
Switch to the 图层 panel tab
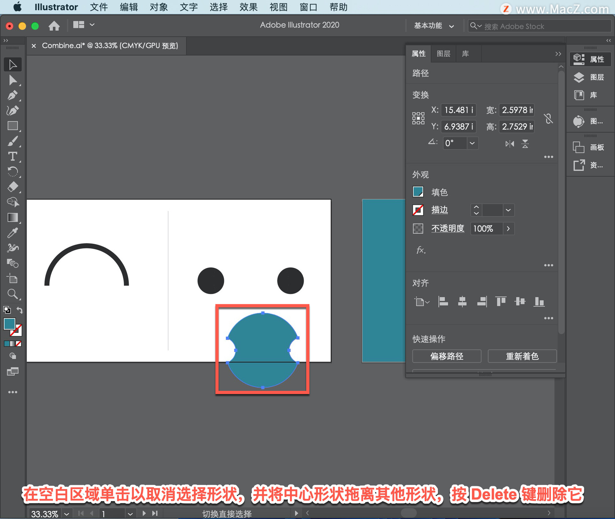click(443, 54)
